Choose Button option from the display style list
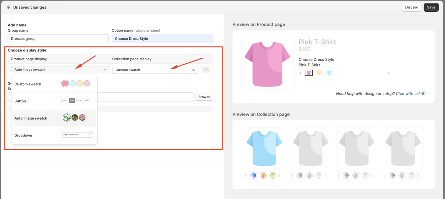The height and width of the screenshot is (199, 445). (x=54, y=101)
